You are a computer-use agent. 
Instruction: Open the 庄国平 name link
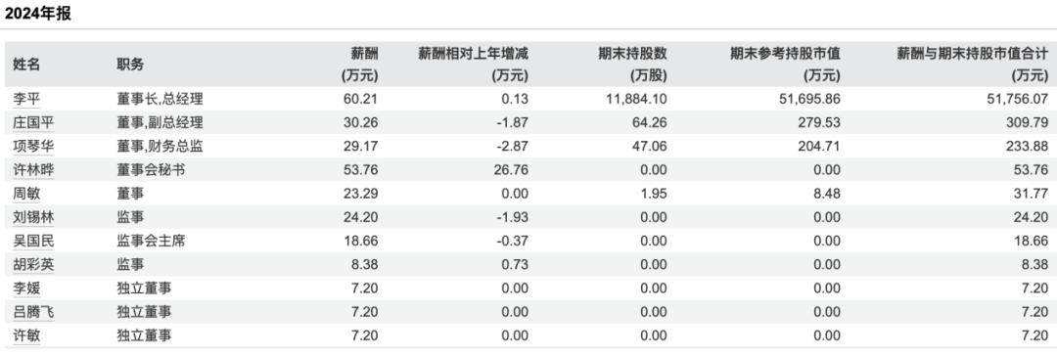[33, 123]
